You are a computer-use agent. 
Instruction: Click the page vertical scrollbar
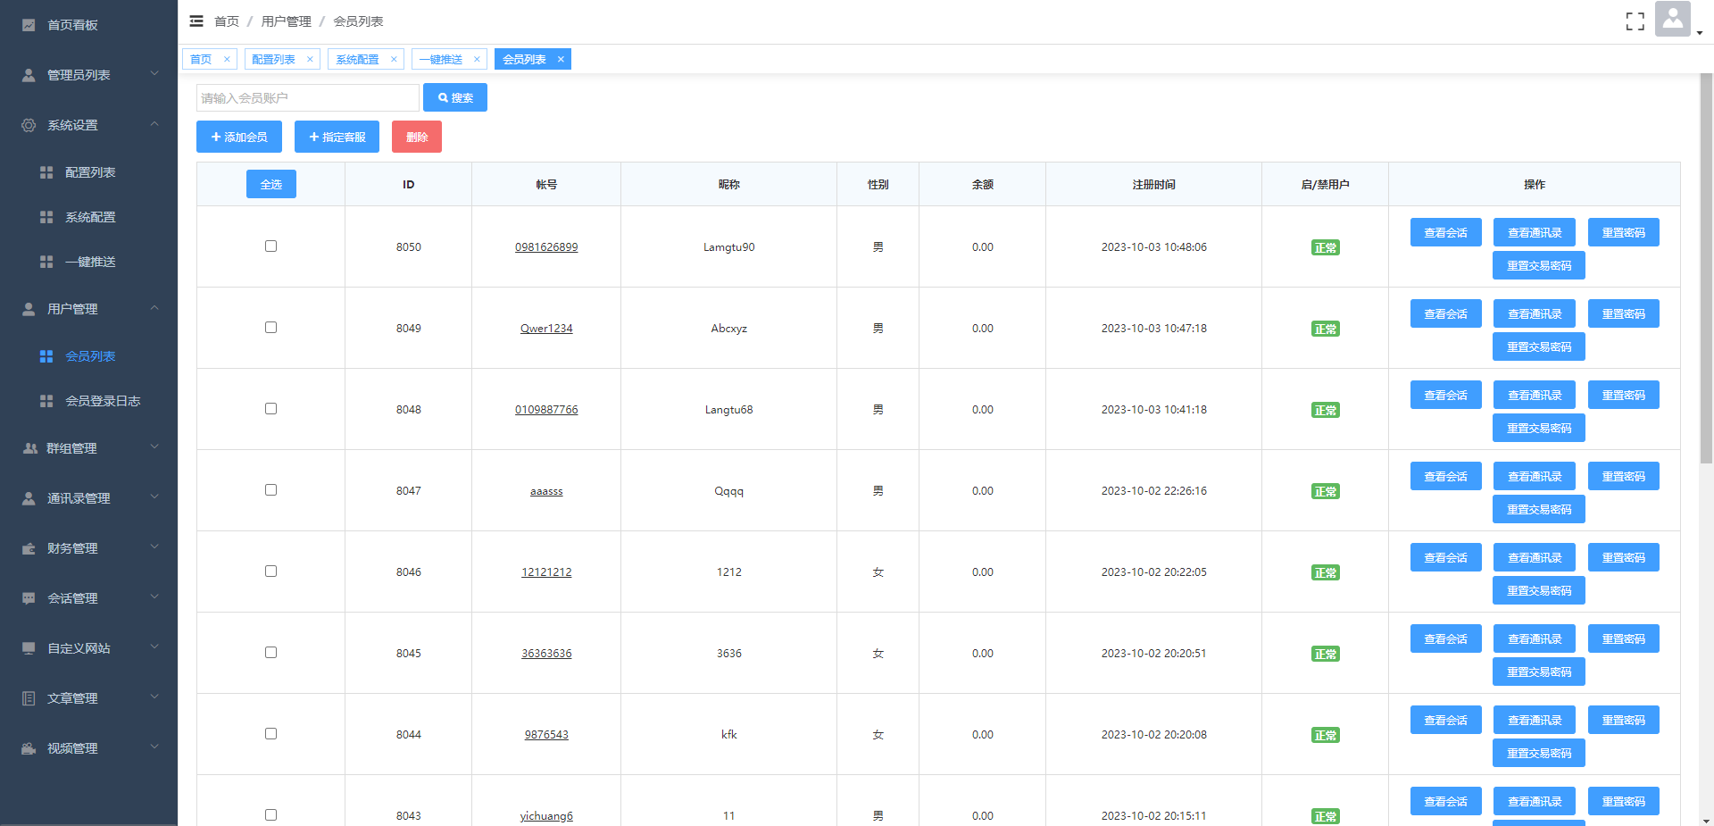(x=1706, y=268)
